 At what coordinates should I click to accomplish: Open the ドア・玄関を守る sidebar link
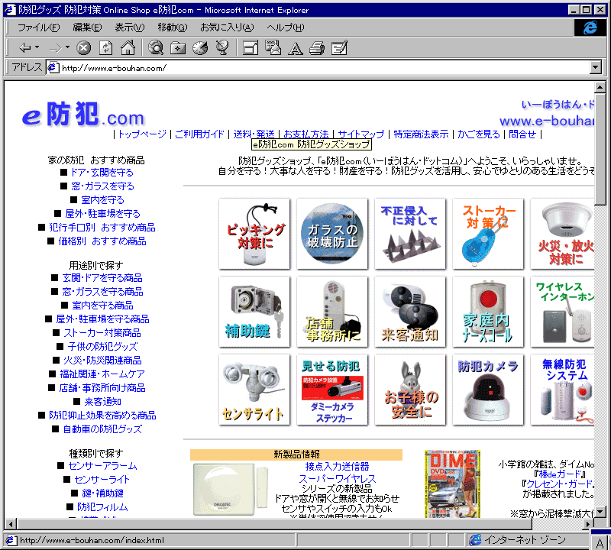pos(102,173)
